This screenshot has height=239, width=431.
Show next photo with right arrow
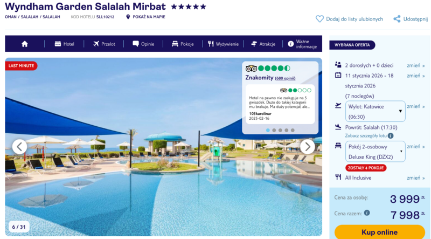click(307, 147)
